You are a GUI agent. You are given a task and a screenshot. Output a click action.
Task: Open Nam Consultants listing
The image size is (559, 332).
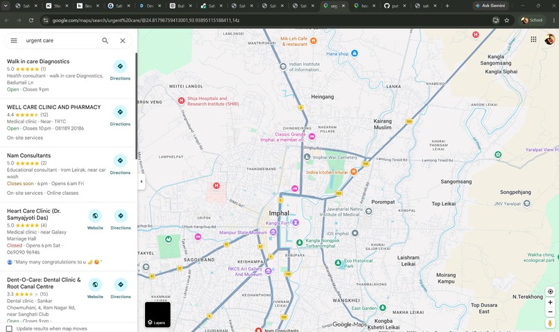click(29, 155)
